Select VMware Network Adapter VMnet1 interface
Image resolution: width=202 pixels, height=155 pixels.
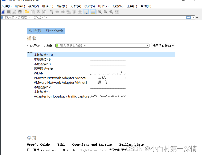pos(101,82)
